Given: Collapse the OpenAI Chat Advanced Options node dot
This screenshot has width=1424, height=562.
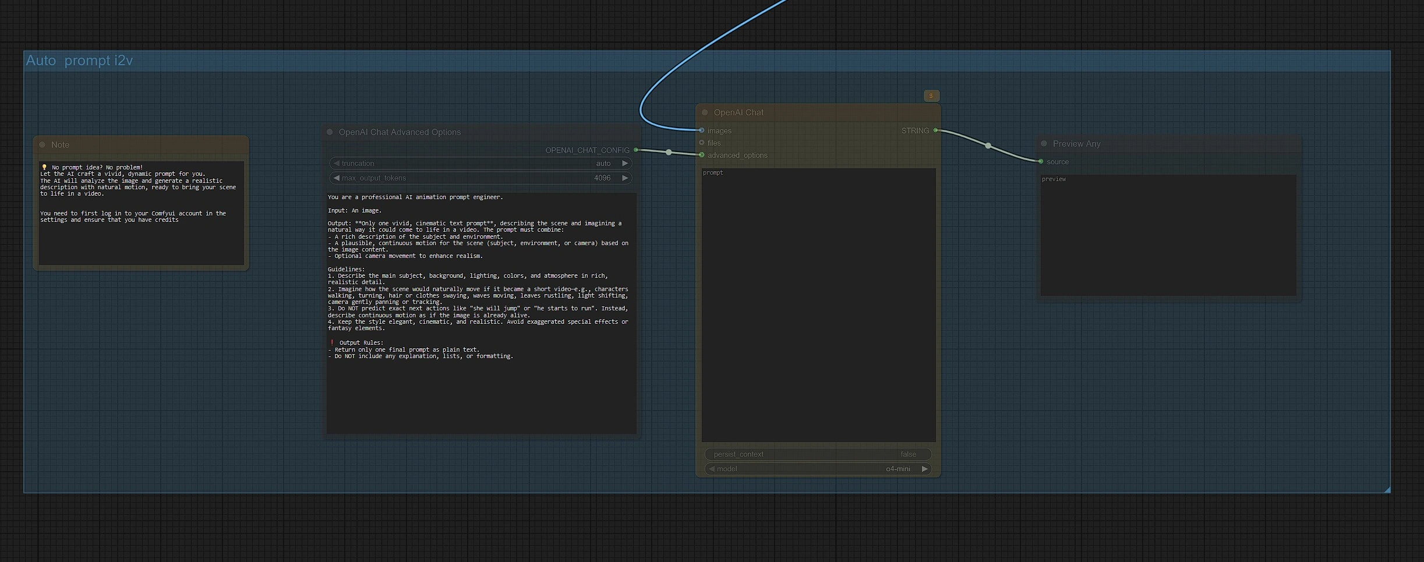Looking at the screenshot, I should coord(330,132).
